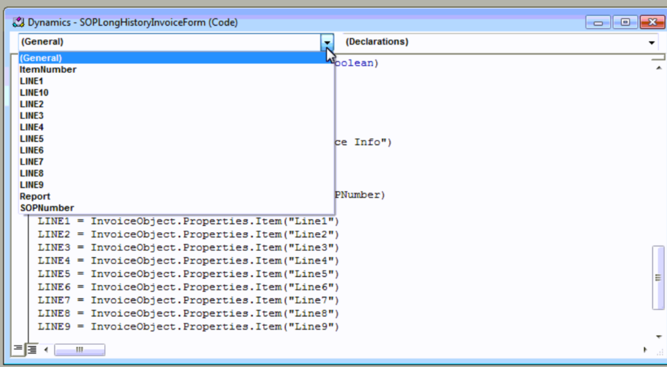Select the highlighted (General) list entry

[x=41, y=58]
